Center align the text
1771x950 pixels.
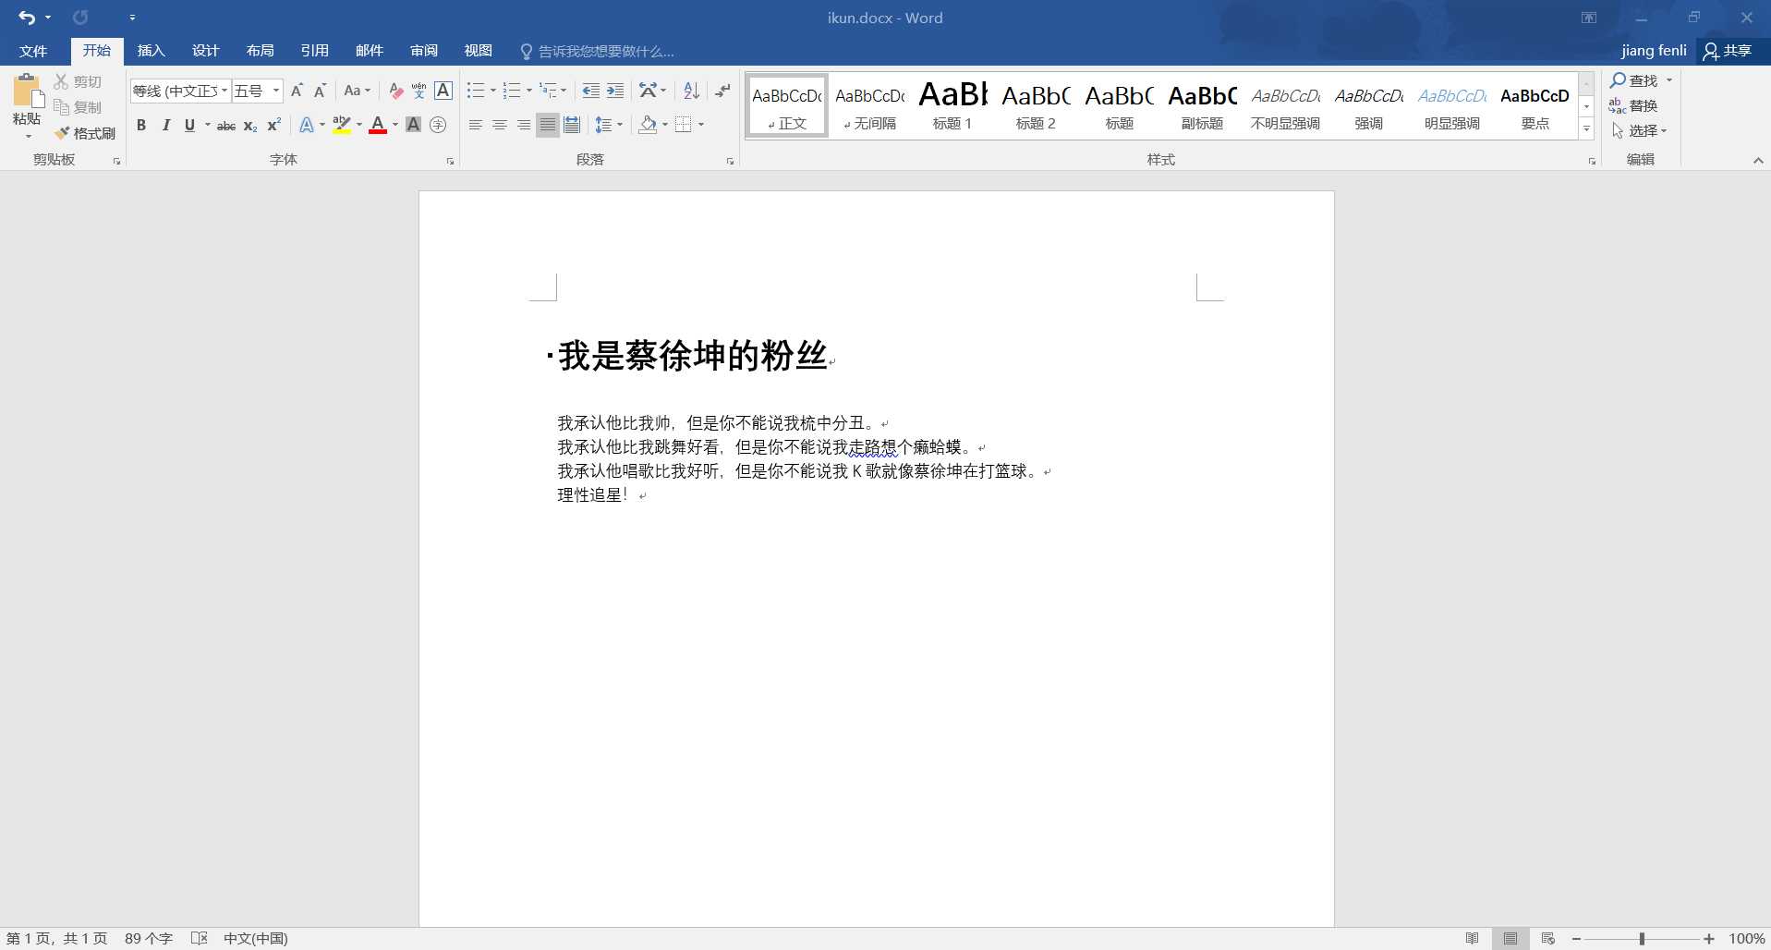pyautogui.click(x=500, y=125)
